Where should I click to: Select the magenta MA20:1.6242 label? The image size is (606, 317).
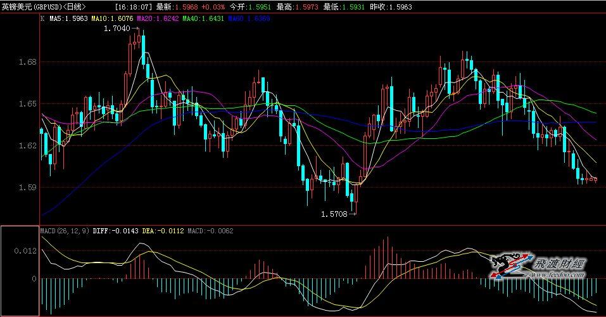(158, 18)
